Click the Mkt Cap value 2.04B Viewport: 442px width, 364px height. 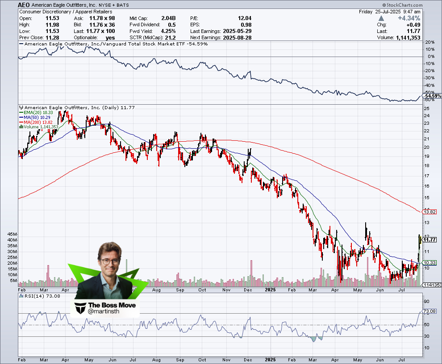point(168,18)
